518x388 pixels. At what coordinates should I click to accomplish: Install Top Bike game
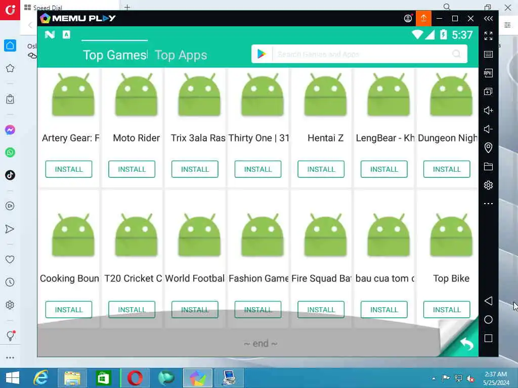447,310
